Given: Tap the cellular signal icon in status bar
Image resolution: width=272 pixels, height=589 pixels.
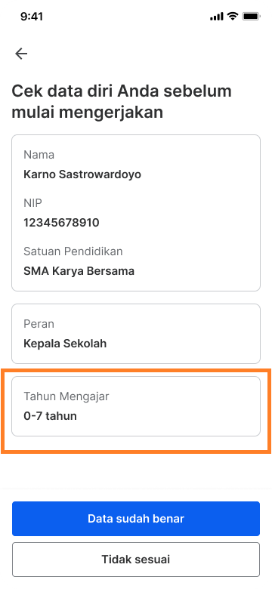Looking at the screenshot, I should point(217,17).
